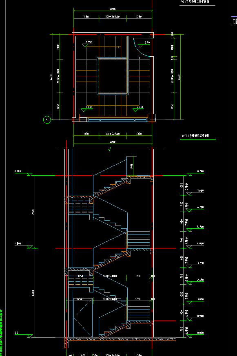The width and height of the screenshot is (237, 356).
Task: Select the window line at plan bottom wall
Action: point(117,119)
